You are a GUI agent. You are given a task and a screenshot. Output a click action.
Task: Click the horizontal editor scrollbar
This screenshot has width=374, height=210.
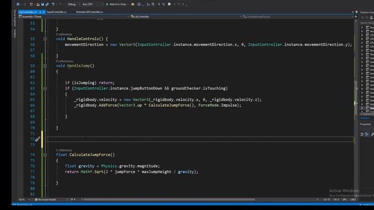pyautogui.click(x=169, y=199)
